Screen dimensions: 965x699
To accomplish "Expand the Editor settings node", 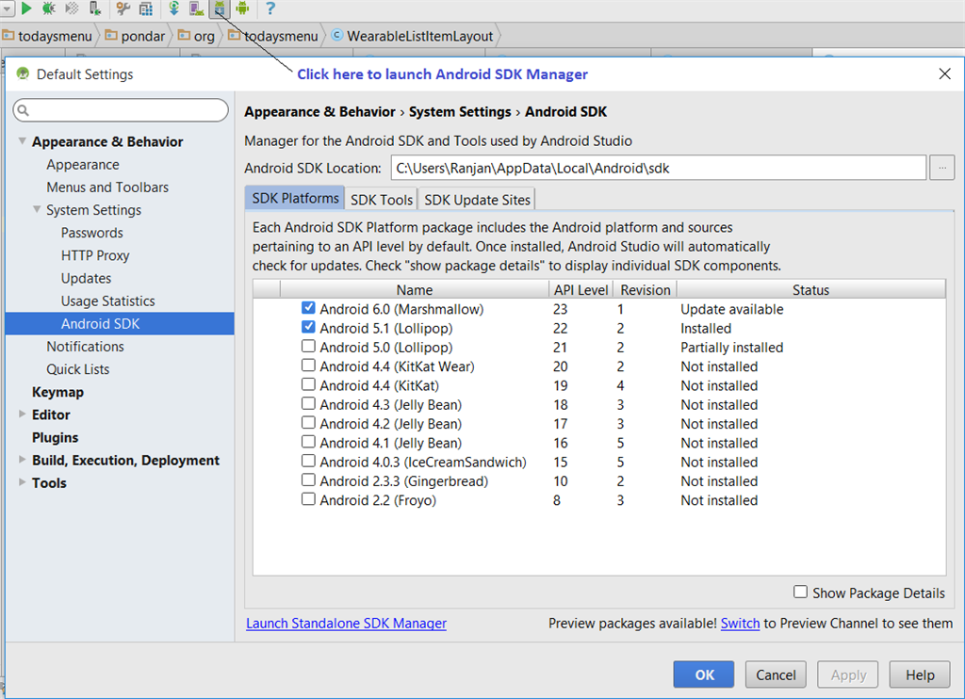I will [x=23, y=415].
